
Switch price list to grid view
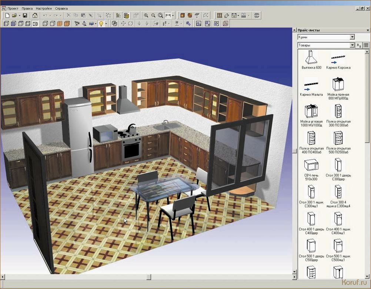click(366, 45)
